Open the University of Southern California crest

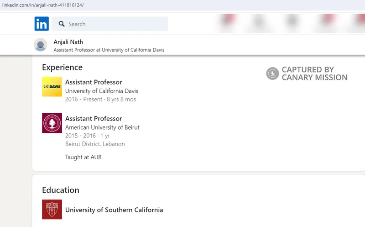(x=52, y=209)
